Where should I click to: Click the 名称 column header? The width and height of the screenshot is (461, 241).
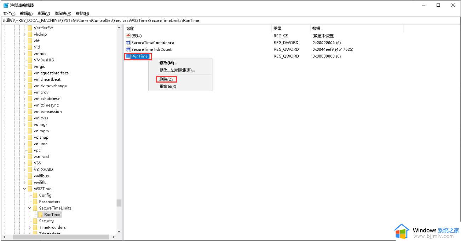pos(198,28)
